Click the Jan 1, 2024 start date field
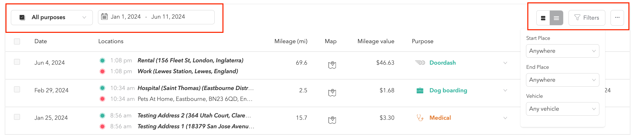Image resolution: width=631 pixels, height=135 pixels. pos(126,17)
